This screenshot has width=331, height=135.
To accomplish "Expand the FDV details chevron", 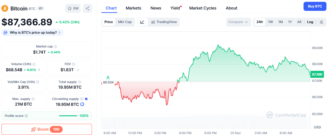I will click(x=78, y=70).
